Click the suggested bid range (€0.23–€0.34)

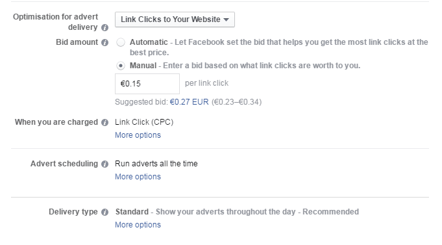[236, 102]
